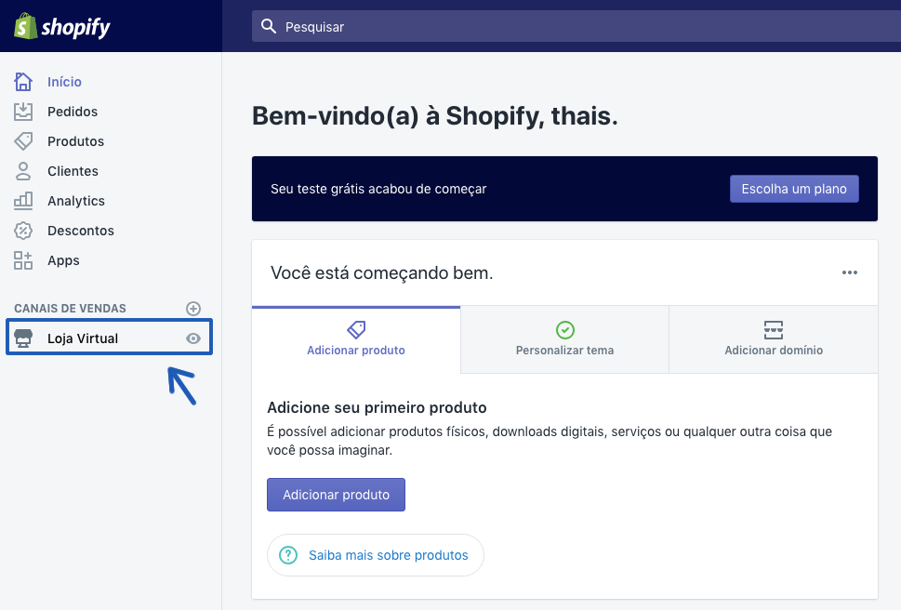This screenshot has width=901, height=610.
Task: Focus the Pesquisar search field
Action: (576, 26)
